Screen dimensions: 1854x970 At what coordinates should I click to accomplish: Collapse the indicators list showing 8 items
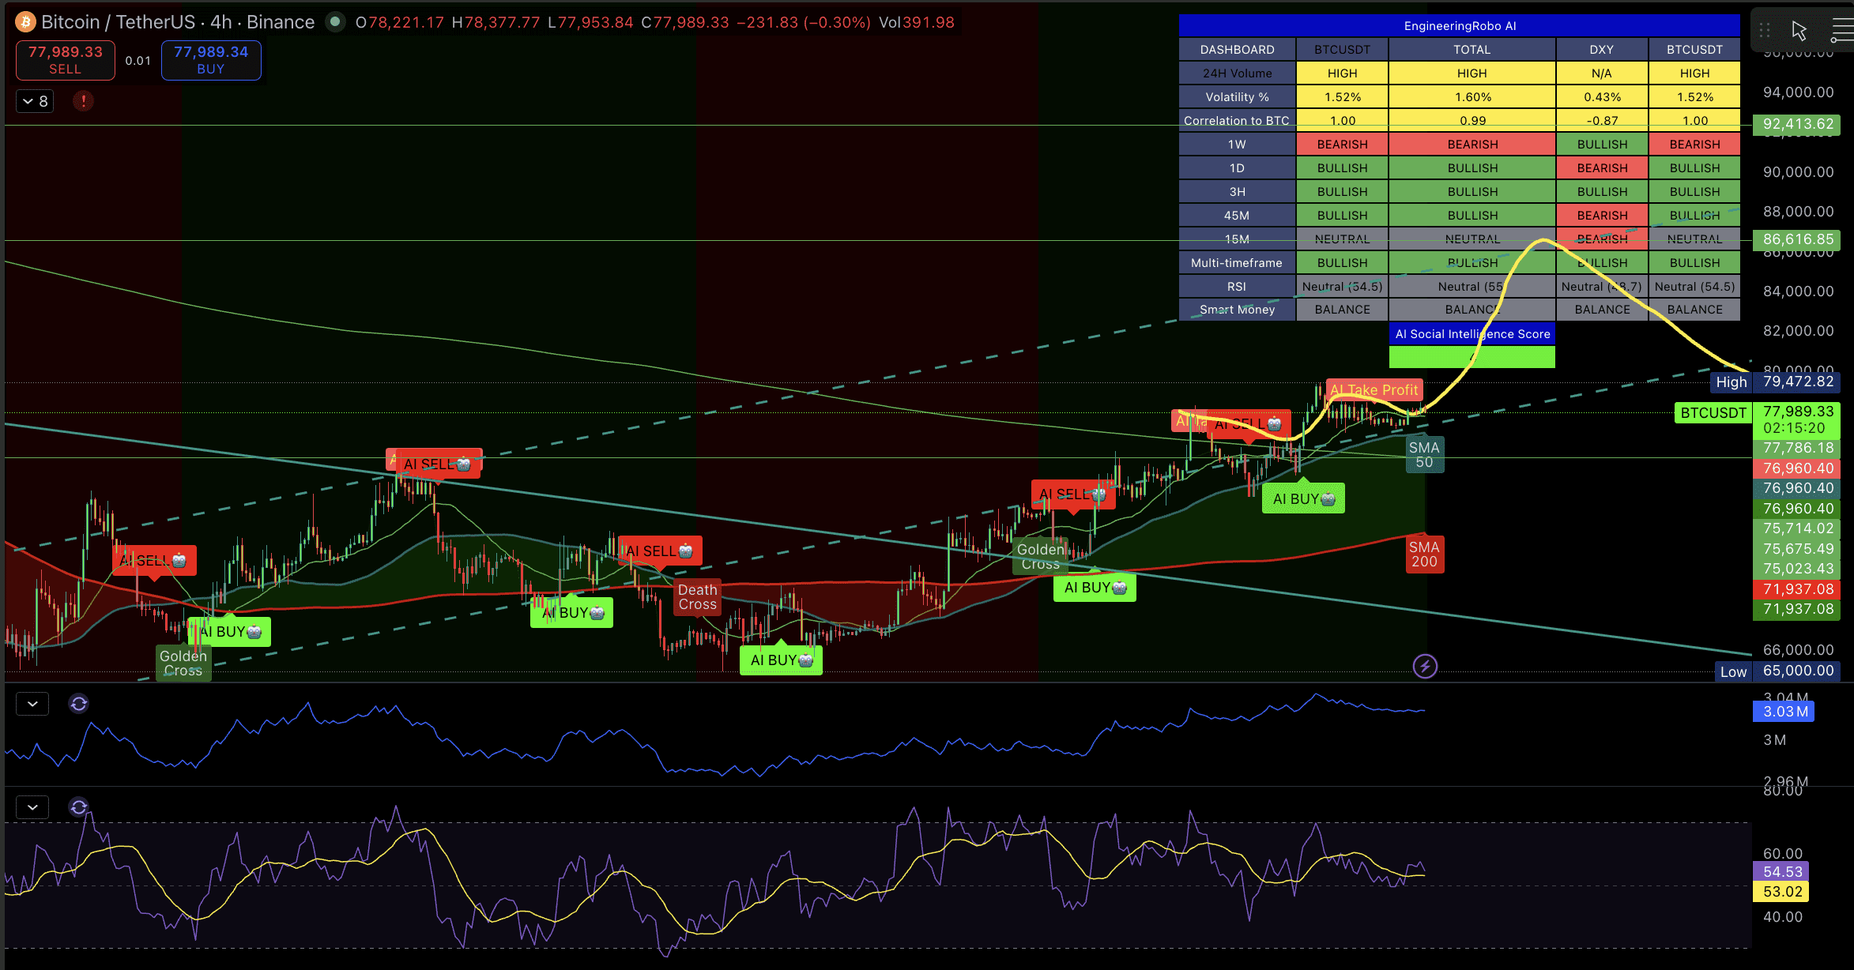tap(34, 100)
